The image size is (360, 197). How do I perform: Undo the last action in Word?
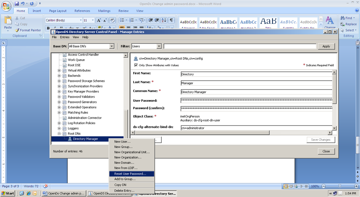point(23,4)
